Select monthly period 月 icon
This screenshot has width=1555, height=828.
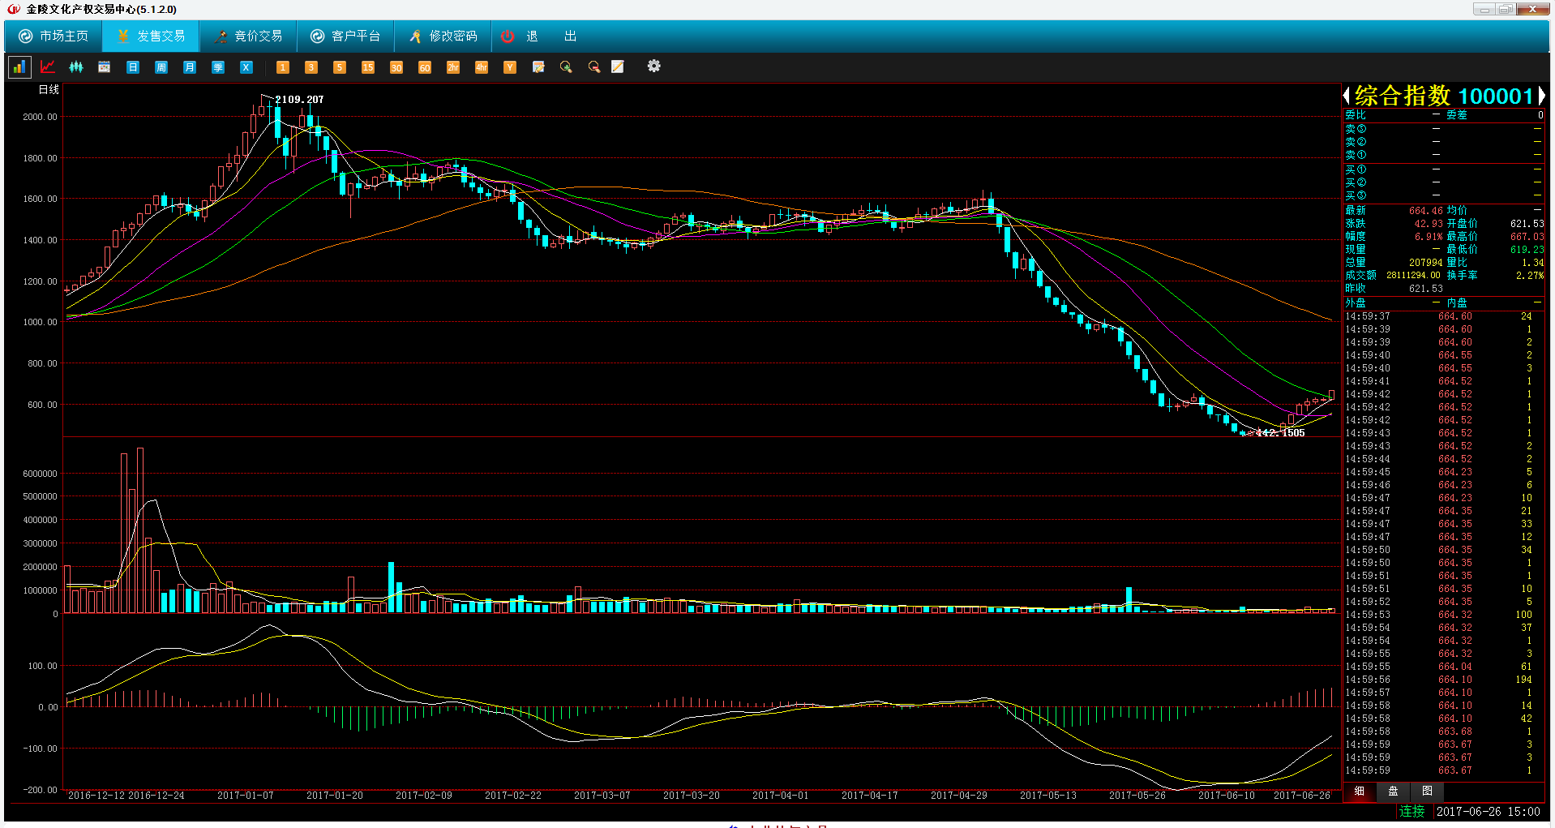click(190, 66)
